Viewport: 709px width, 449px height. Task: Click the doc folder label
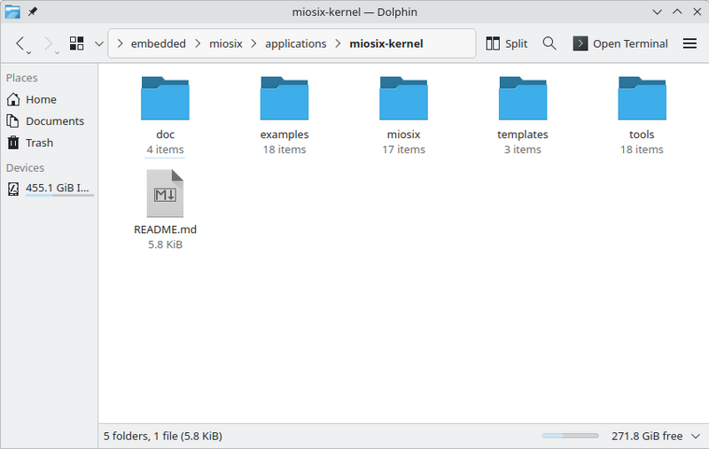165,135
